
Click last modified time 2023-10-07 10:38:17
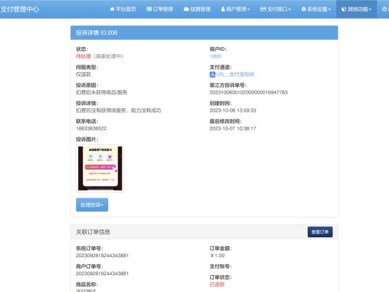[232, 129]
